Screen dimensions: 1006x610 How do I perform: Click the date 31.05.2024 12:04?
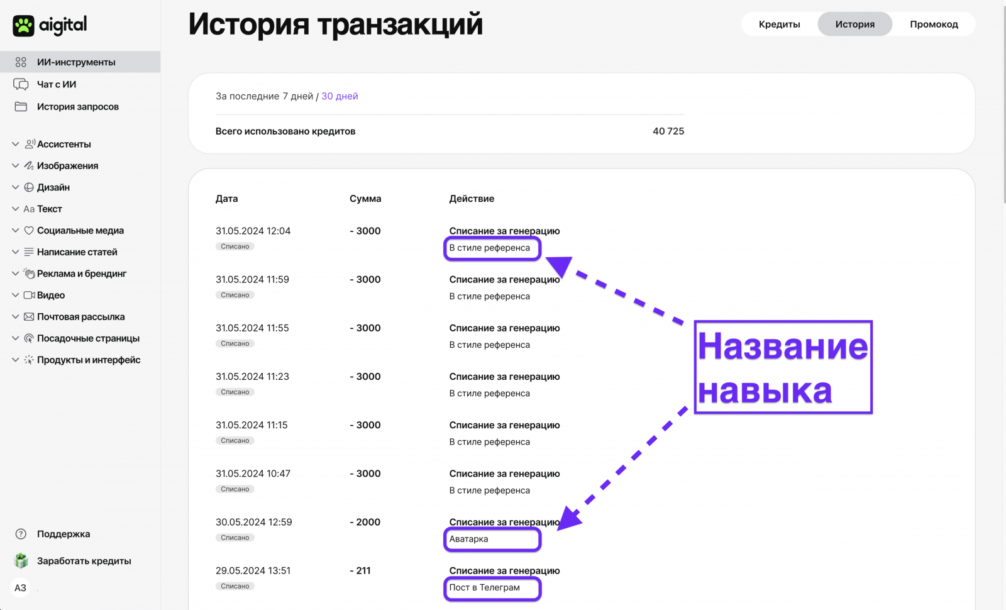[x=253, y=231]
